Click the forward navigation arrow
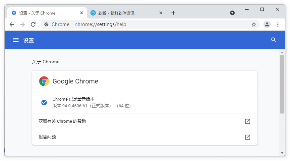 pos(23,24)
